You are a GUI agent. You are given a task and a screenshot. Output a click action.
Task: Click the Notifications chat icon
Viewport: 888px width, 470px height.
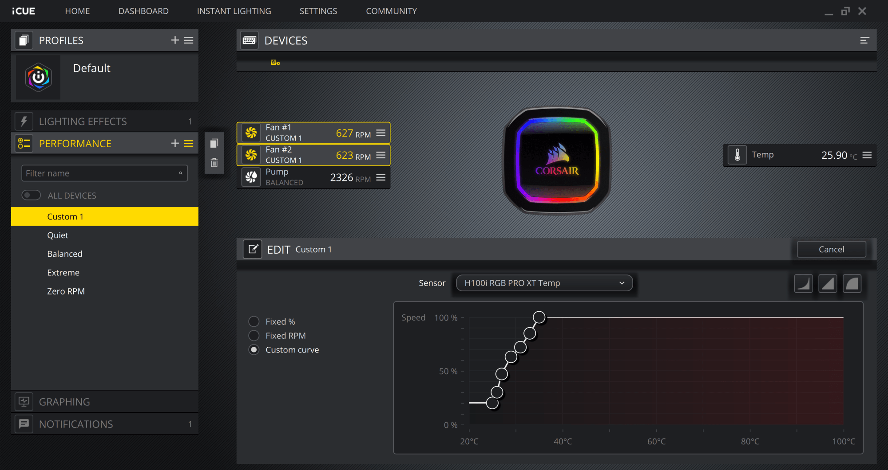24,424
